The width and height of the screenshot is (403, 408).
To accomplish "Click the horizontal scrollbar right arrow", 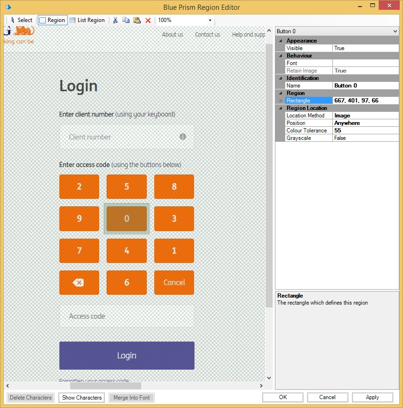I will click(x=261, y=386).
